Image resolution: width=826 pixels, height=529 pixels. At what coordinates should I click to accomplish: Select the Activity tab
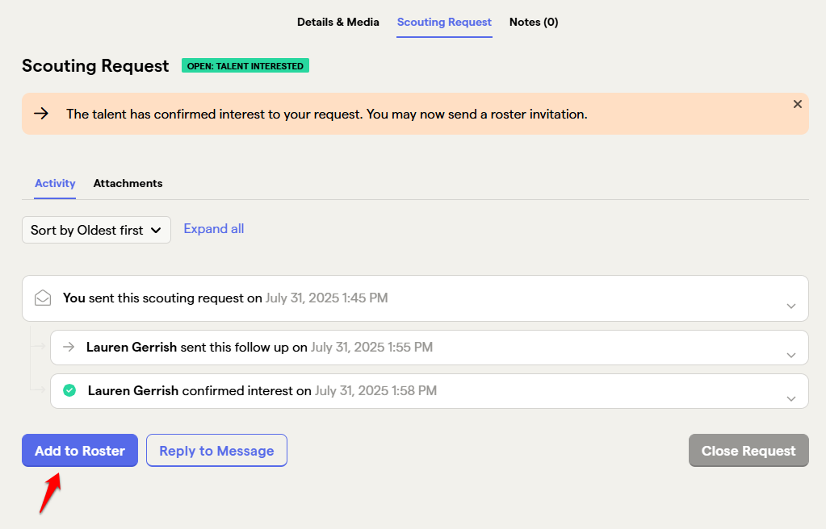(55, 183)
